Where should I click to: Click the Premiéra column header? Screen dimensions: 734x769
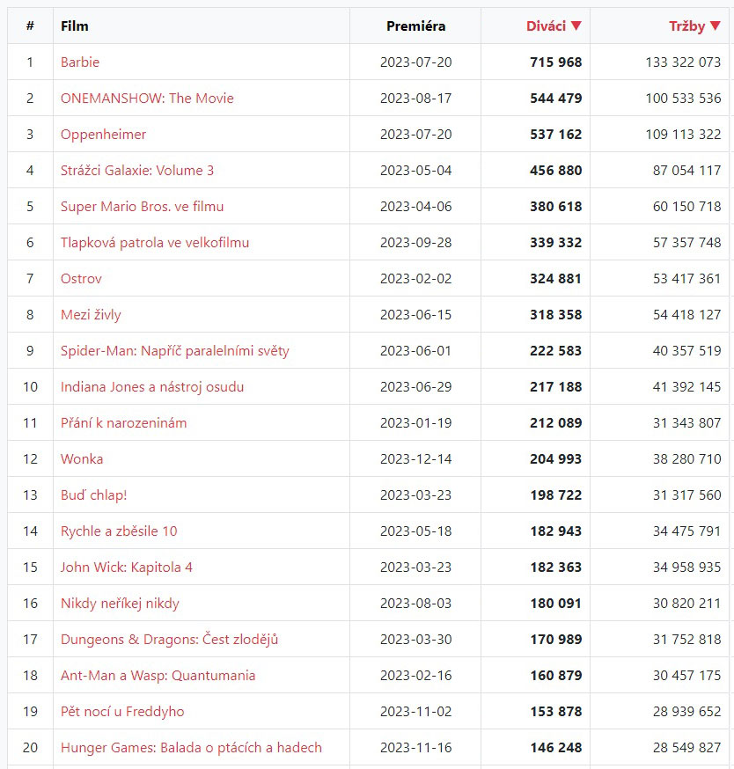[x=415, y=26]
